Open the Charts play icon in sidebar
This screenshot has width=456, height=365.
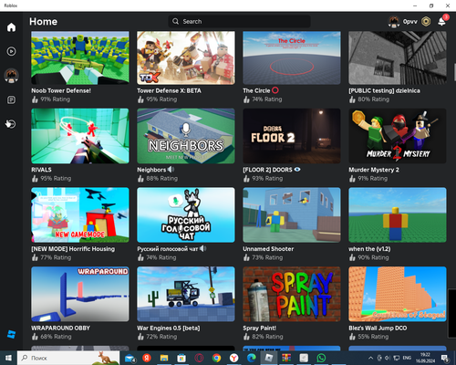(11, 51)
